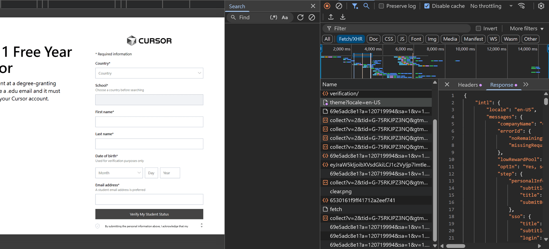The height and width of the screenshot is (249, 549).
Task: Open the No throttling dropdown
Action: [x=491, y=6]
